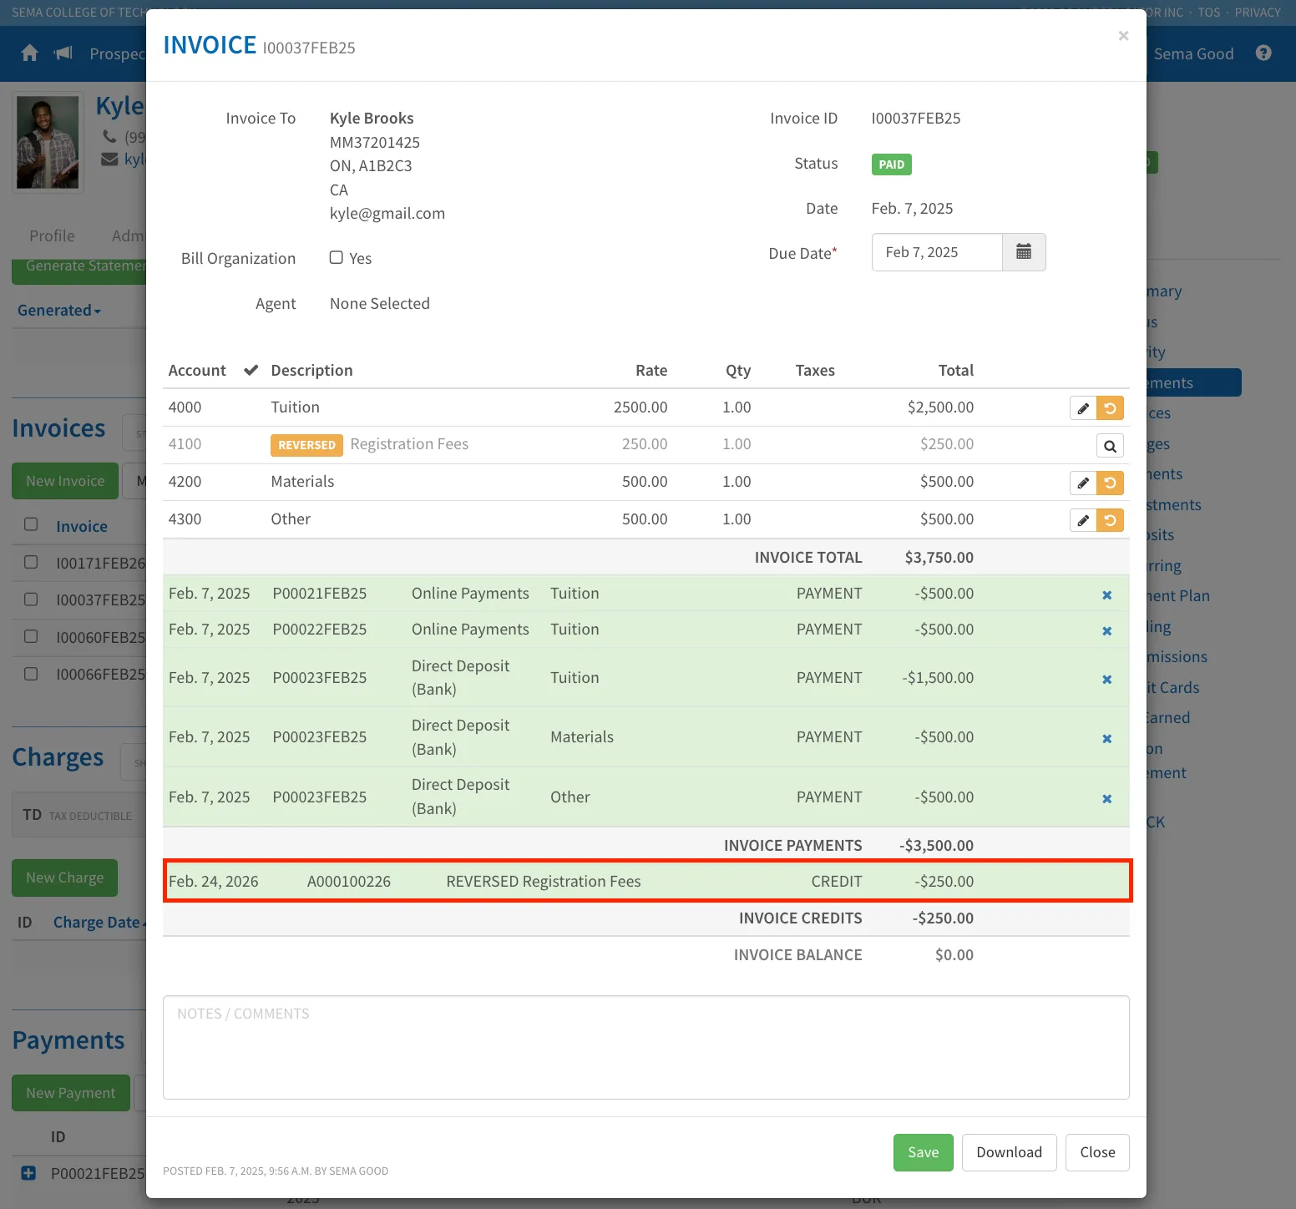Open the Due Date calendar picker icon
1296x1209 pixels.
pos(1024,252)
